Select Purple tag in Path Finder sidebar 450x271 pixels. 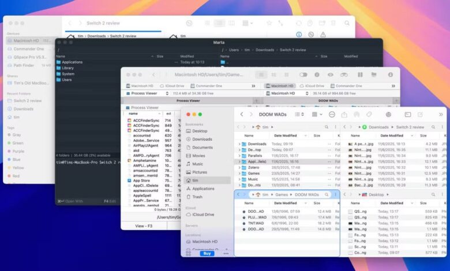(x=18, y=152)
